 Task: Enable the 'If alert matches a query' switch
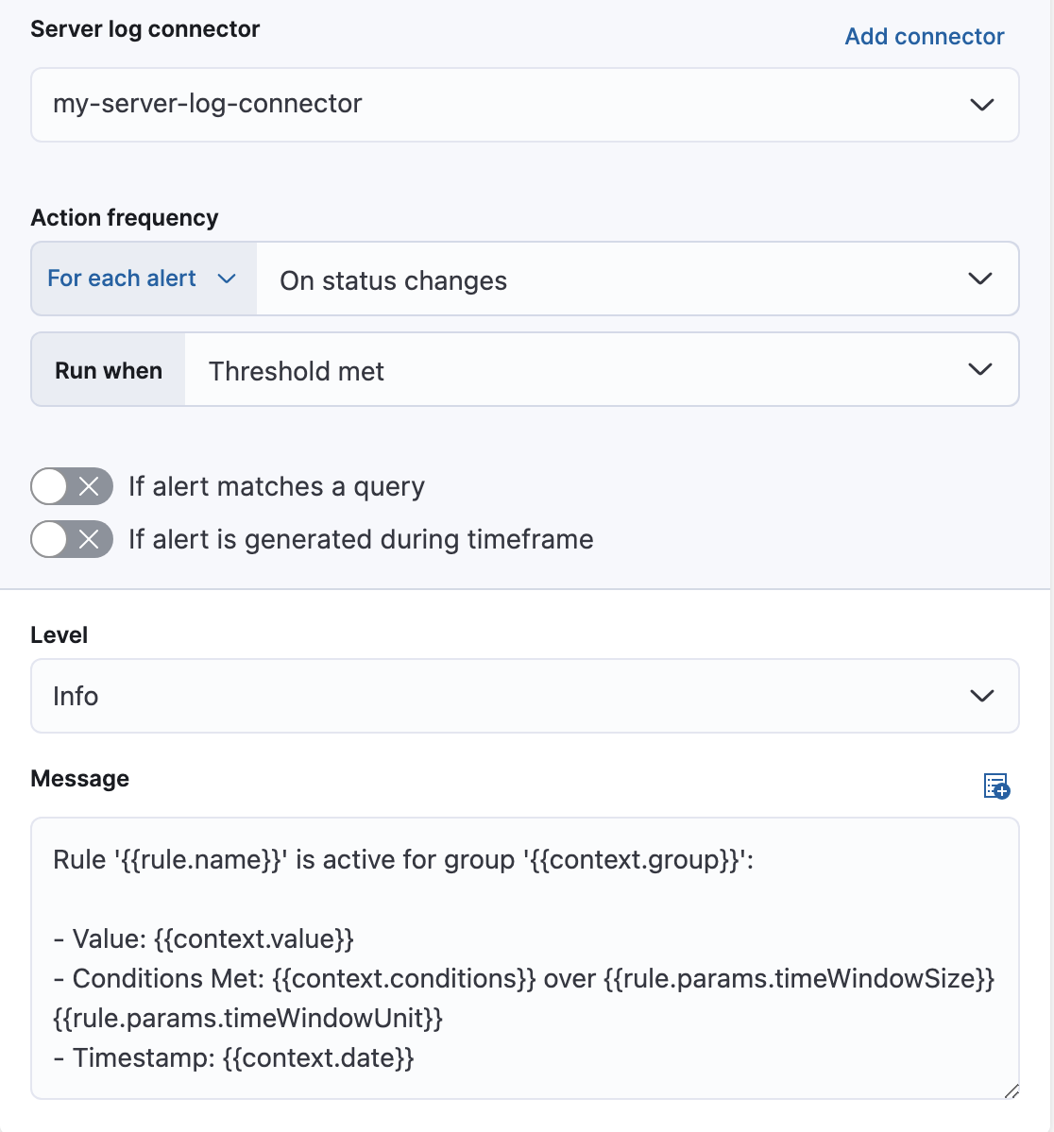click(71, 486)
